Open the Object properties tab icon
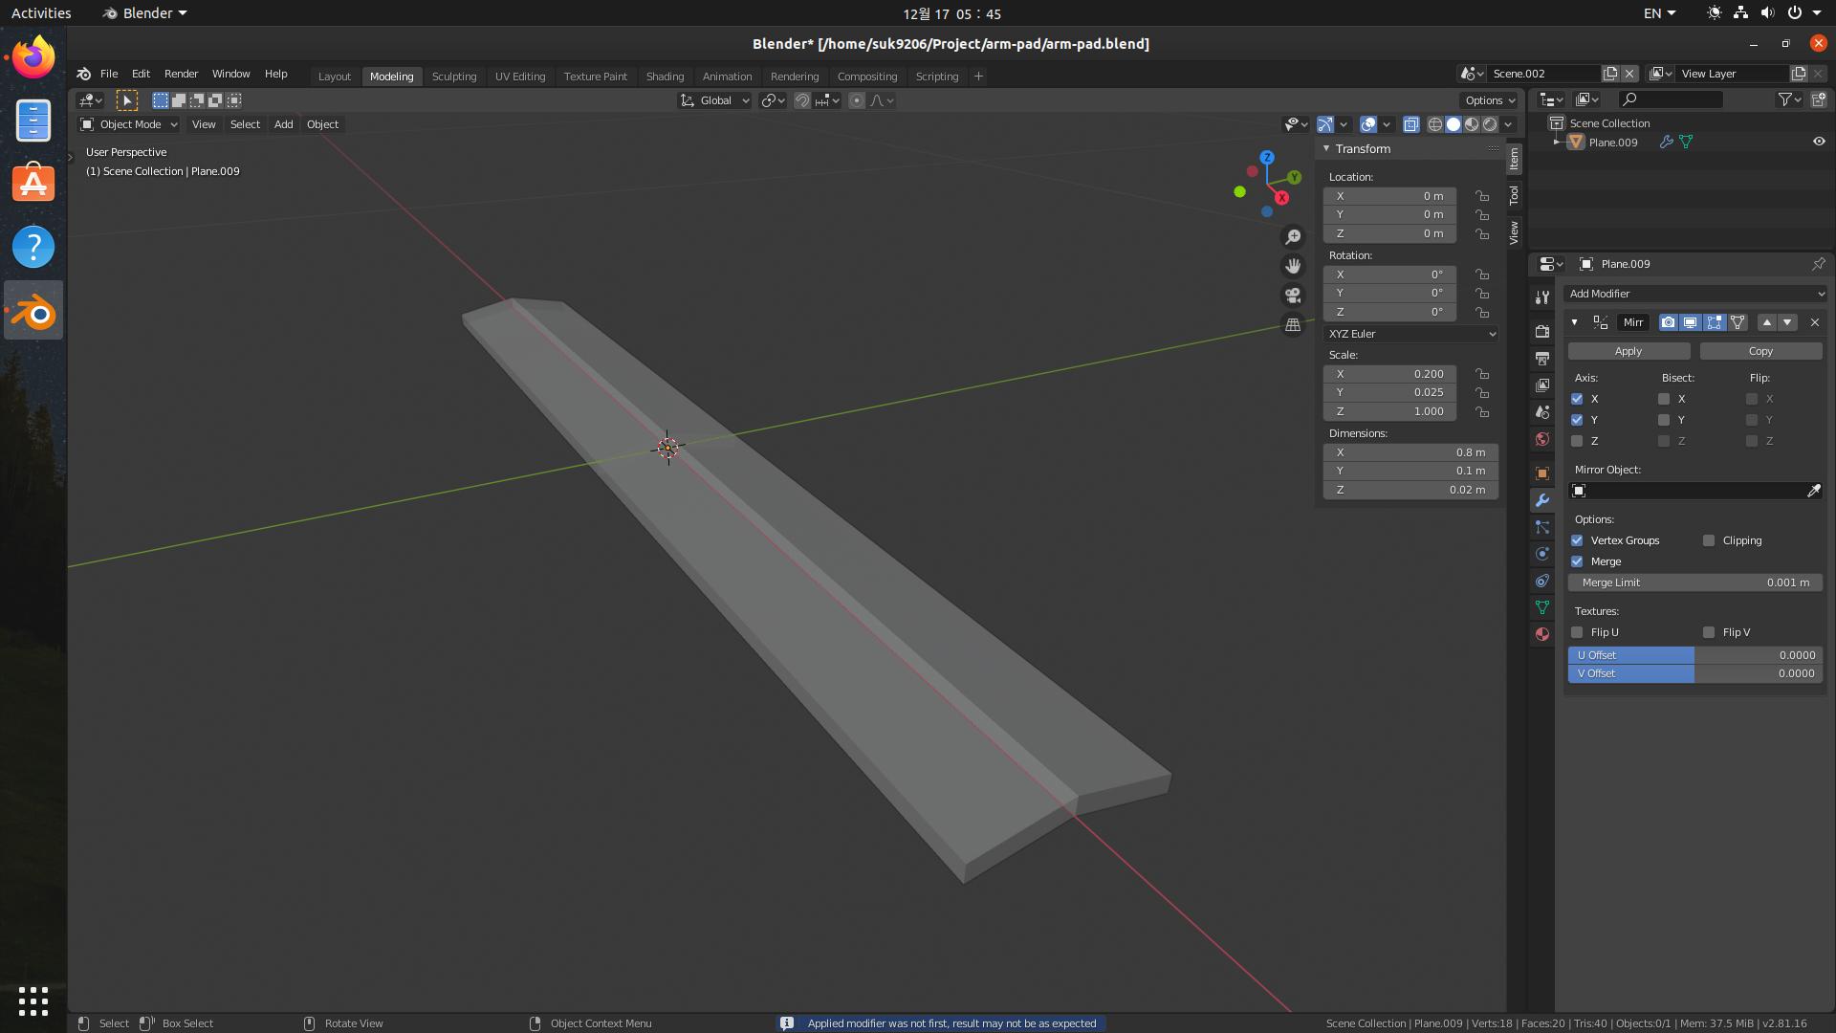Screen dimensions: 1836x1033 click(1541, 473)
